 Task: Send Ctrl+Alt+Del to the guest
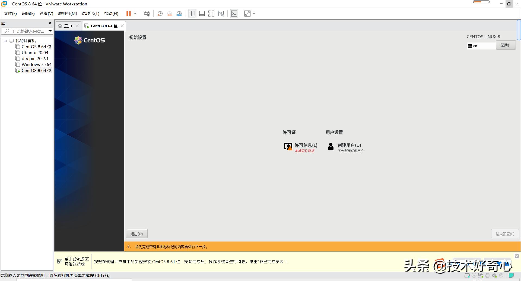pyautogui.click(x=147, y=14)
